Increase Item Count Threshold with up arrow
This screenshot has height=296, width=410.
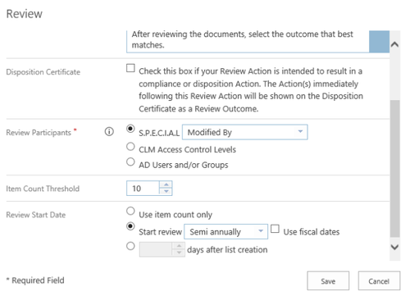pos(166,184)
